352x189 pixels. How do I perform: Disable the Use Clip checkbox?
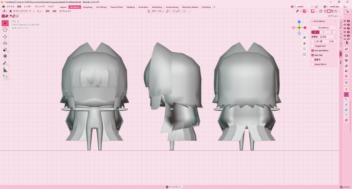[312, 55]
